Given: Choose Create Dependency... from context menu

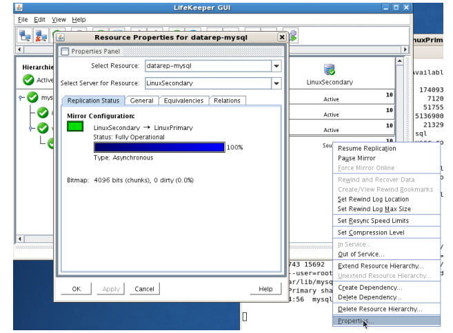Looking at the screenshot, I should [x=386, y=288].
